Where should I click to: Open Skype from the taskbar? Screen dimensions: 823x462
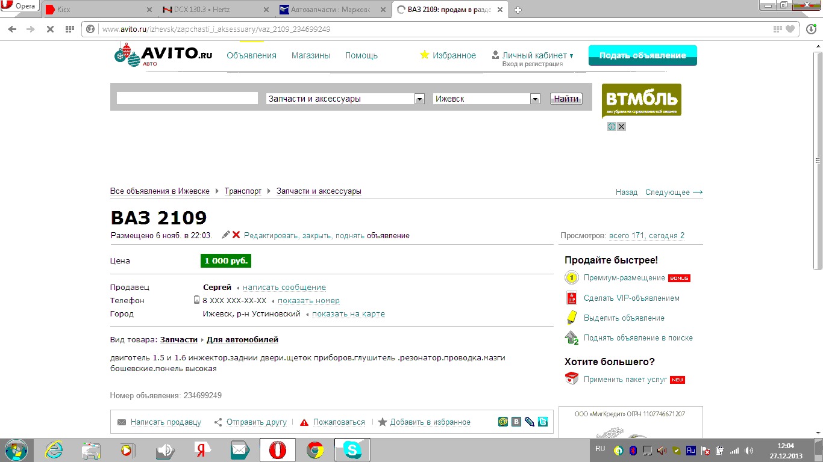tap(352, 450)
